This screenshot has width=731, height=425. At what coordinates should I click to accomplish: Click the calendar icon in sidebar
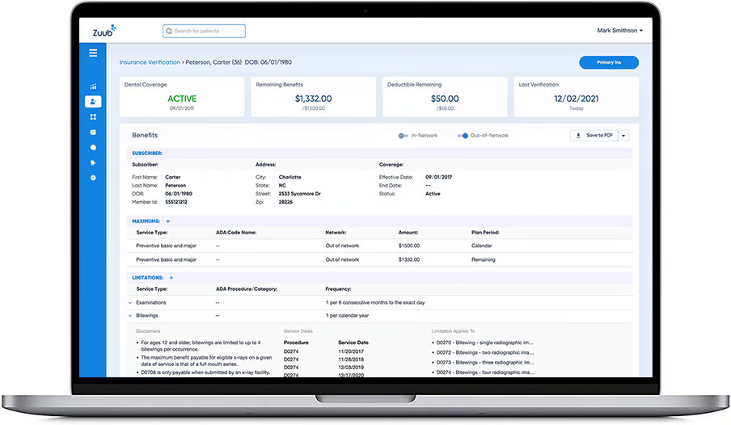pyautogui.click(x=93, y=133)
